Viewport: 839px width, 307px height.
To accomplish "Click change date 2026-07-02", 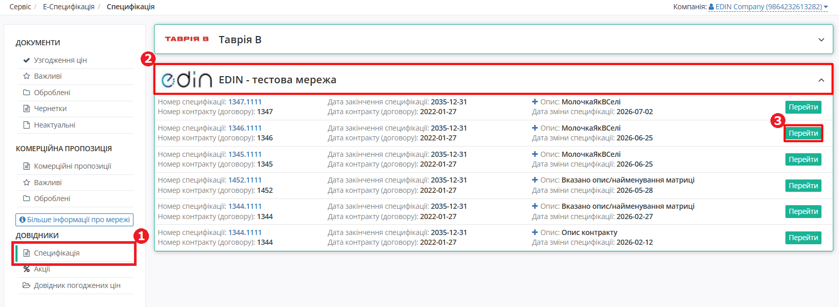I will pyautogui.click(x=634, y=112).
